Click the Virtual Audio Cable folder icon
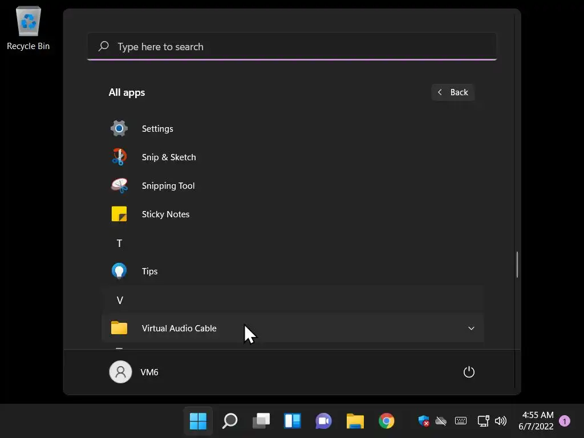 [x=119, y=328]
